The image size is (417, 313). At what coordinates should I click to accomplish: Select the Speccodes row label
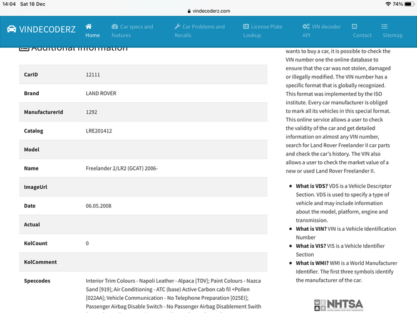pyautogui.click(x=37, y=281)
